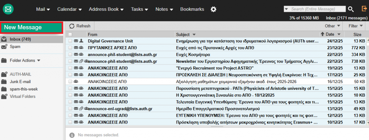Click the search magnifier icon

coord(351,9)
